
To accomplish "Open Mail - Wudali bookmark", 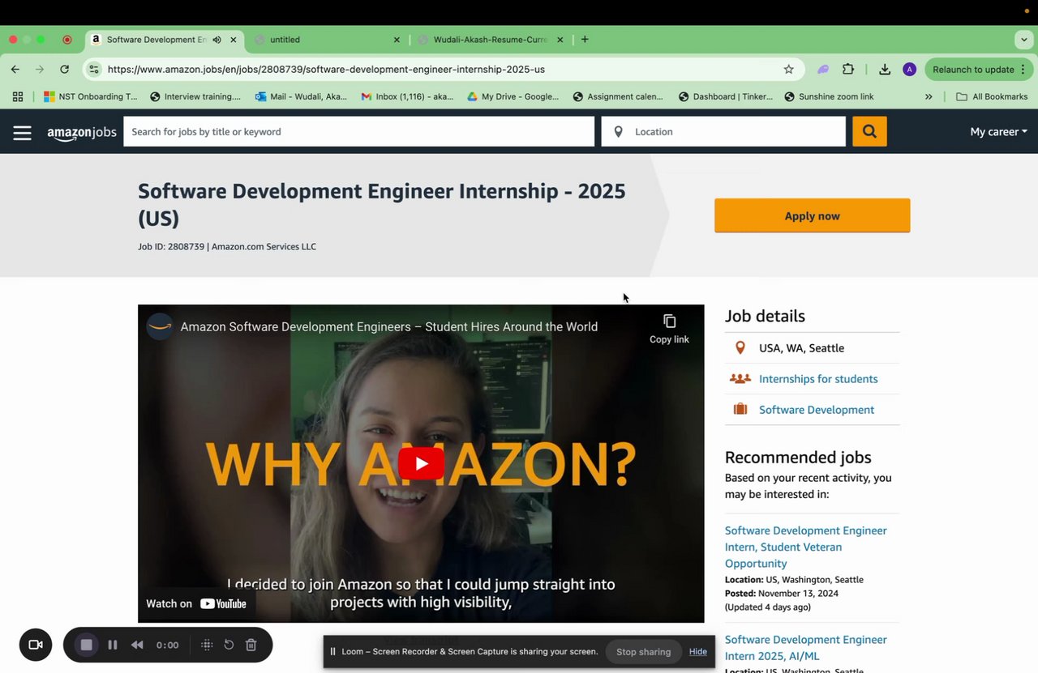I will (301, 96).
